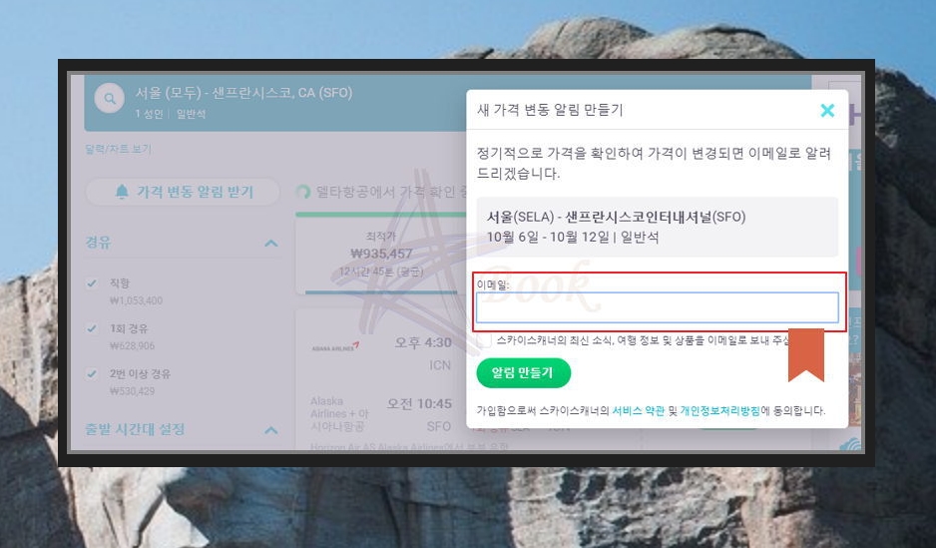Viewport: 936px width, 548px height.
Task: Select the 최적가 ₩935,457 tab
Action: (x=381, y=255)
